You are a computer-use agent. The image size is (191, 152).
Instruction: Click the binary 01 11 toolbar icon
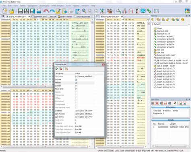click(x=137, y=11)
